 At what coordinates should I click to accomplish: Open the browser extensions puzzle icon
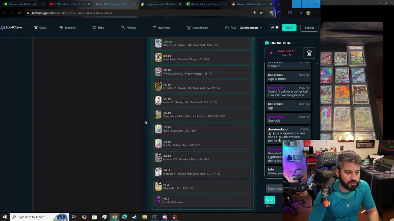(x=279, y=13)
